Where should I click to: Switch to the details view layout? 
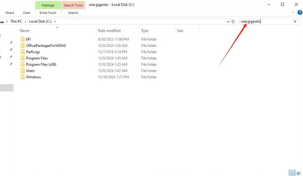tap(292, 173)
